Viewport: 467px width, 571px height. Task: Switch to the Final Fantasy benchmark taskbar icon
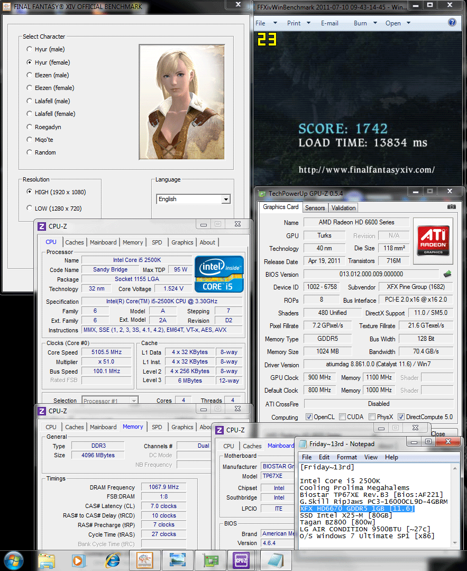click(x=144, y=560)
